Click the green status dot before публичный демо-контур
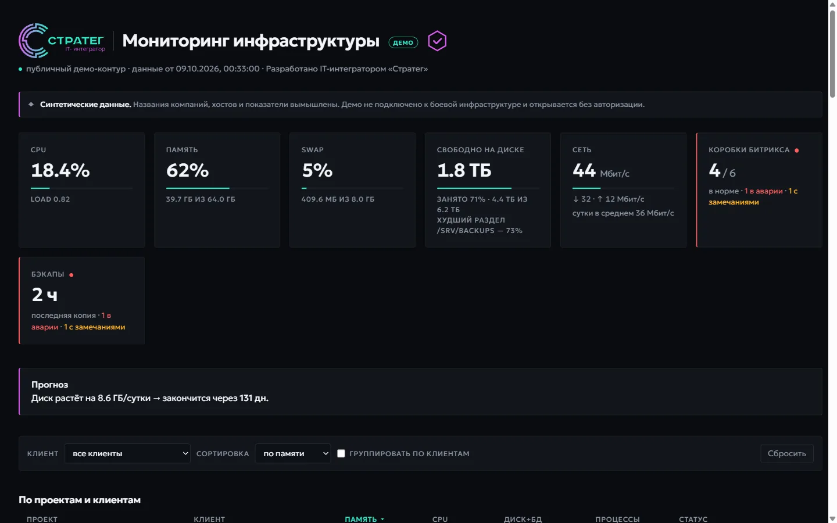 [20, 69]
